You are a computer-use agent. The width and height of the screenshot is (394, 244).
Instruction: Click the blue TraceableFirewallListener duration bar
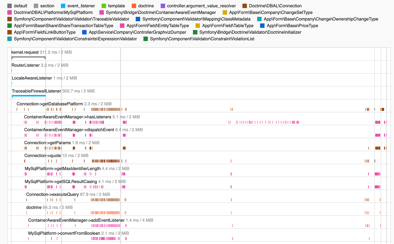(x=29, y=96)
